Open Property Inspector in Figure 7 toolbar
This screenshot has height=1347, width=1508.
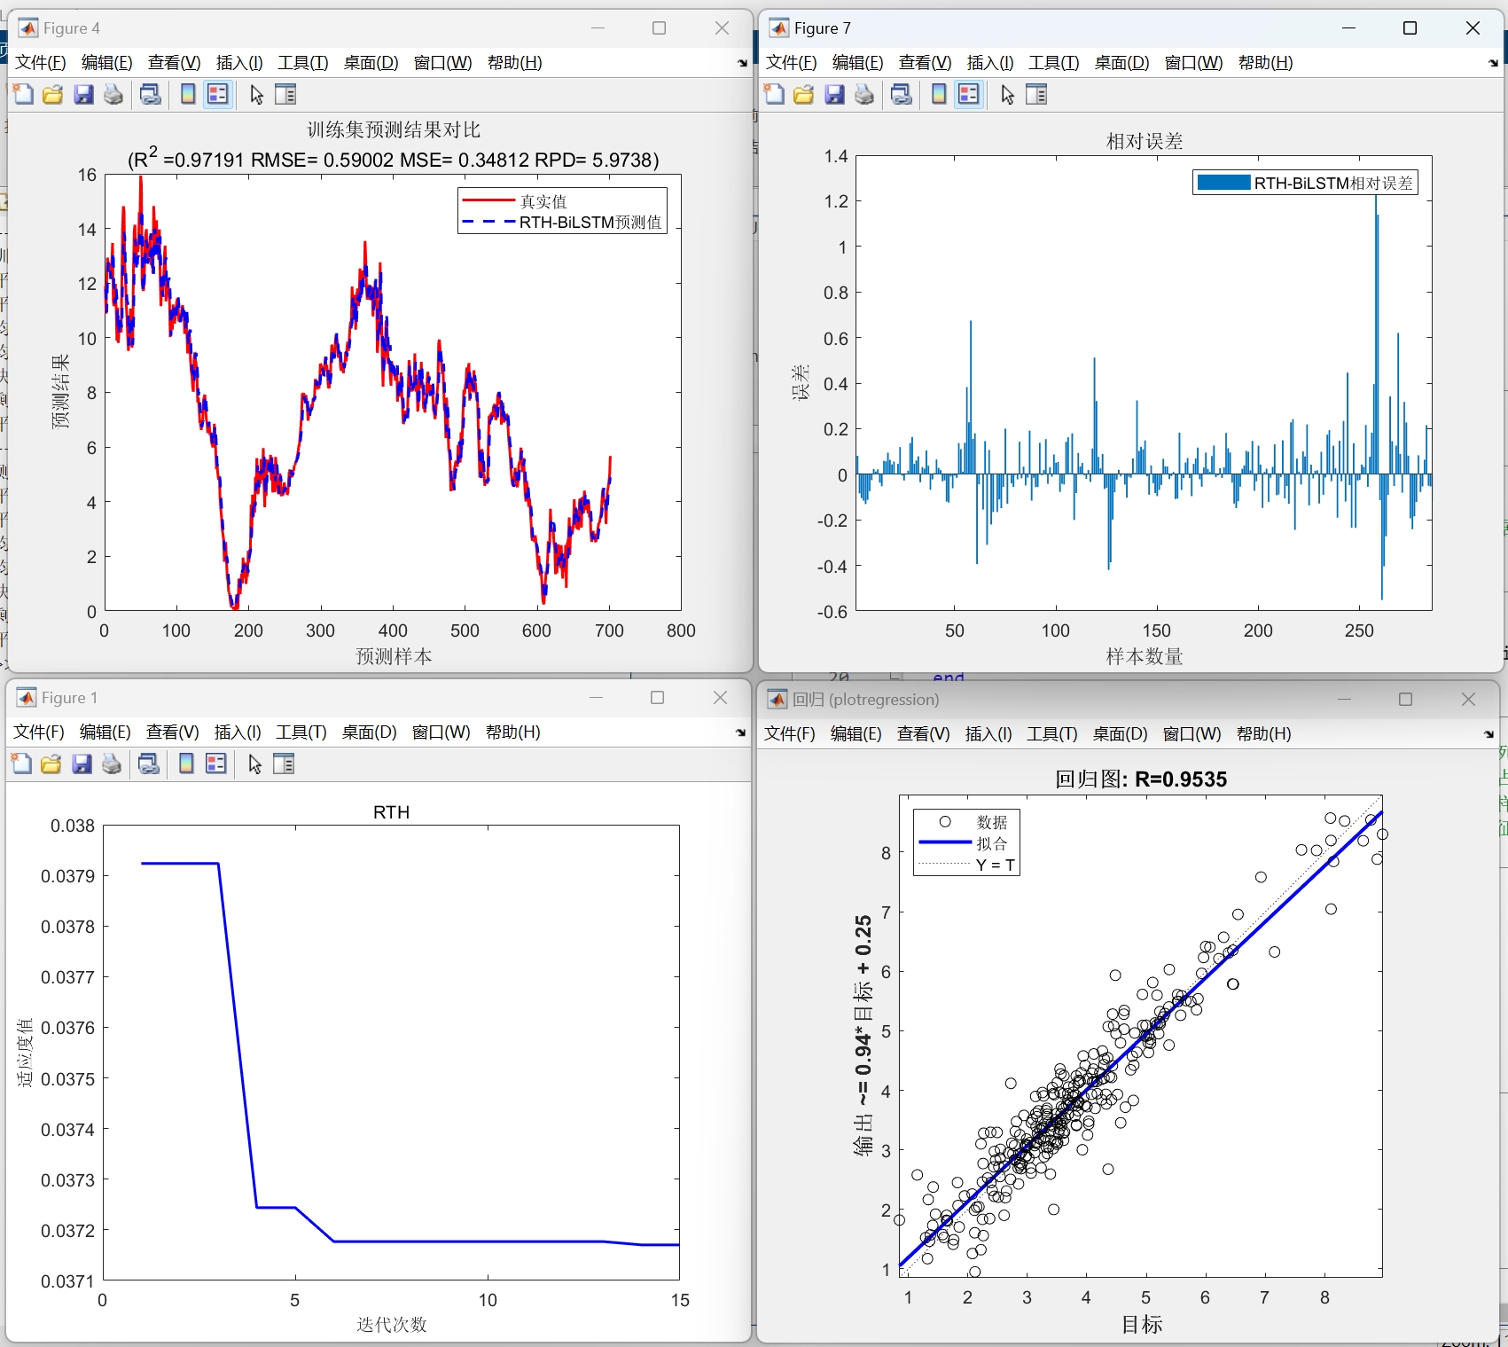(x=1036, y=94)
